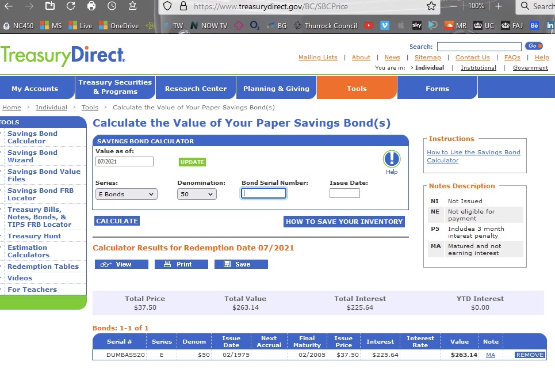Viewport: 555px width, 373px height.
Task: Click the browser Search box magnifier
Action: click(x=525, y=6)
